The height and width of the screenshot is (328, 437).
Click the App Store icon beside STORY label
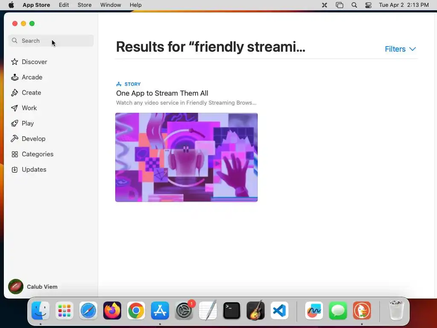[119, 84]
